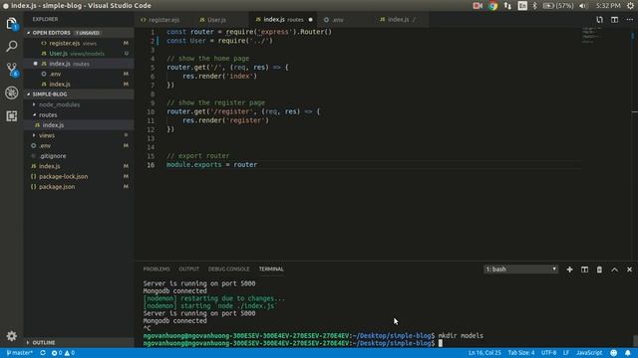Switch to the last index.js tab
The image size is (638, 358).
399,20
